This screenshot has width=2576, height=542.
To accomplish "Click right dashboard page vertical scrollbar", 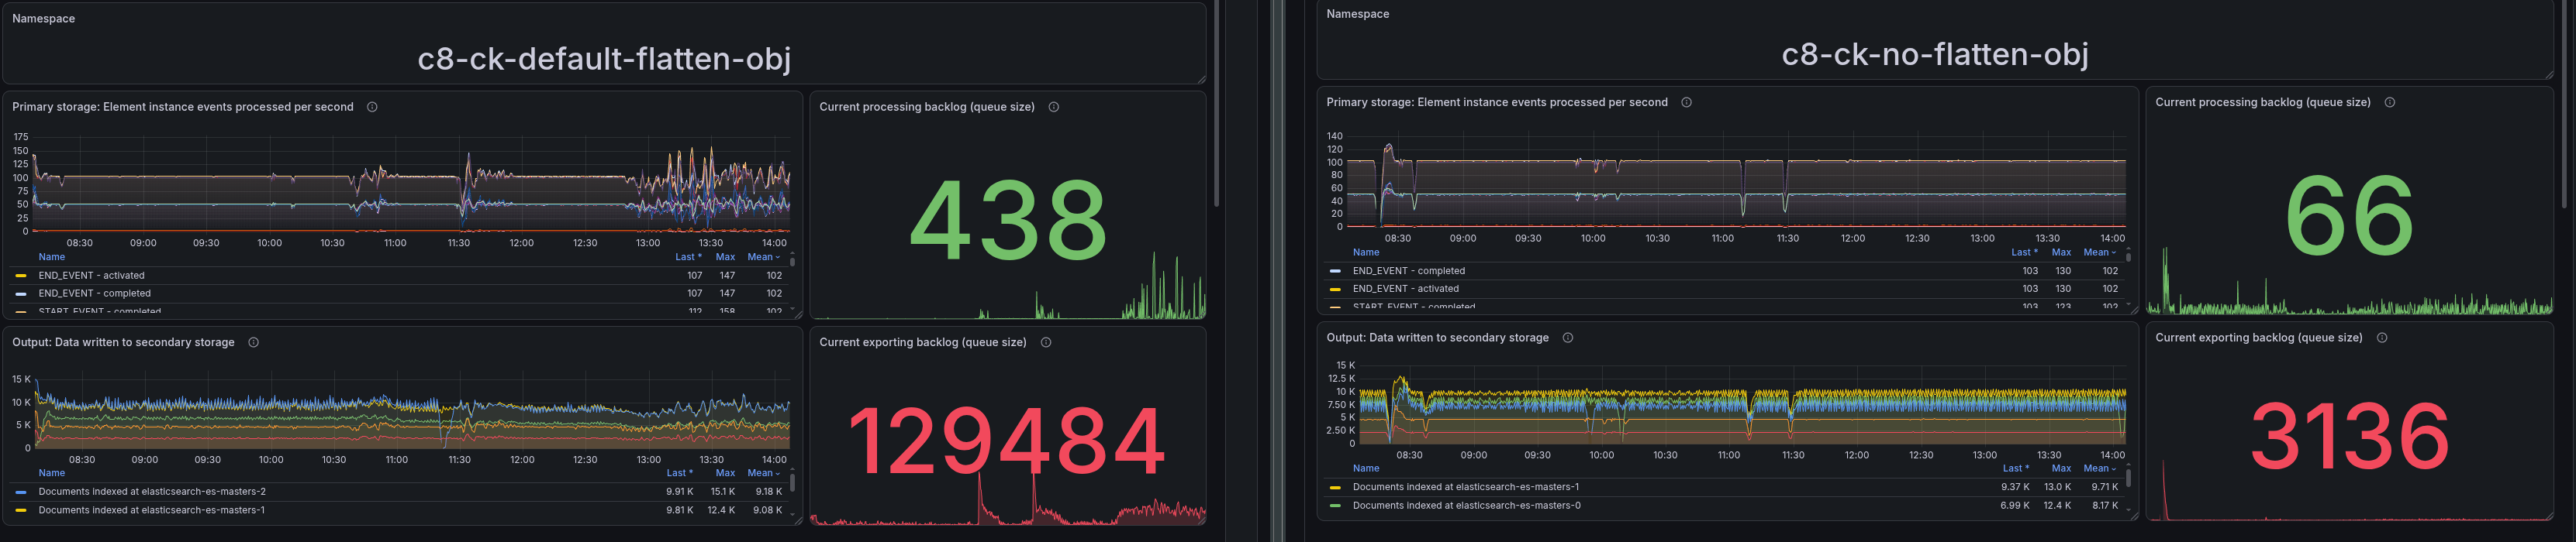I will pos(2564,104).
